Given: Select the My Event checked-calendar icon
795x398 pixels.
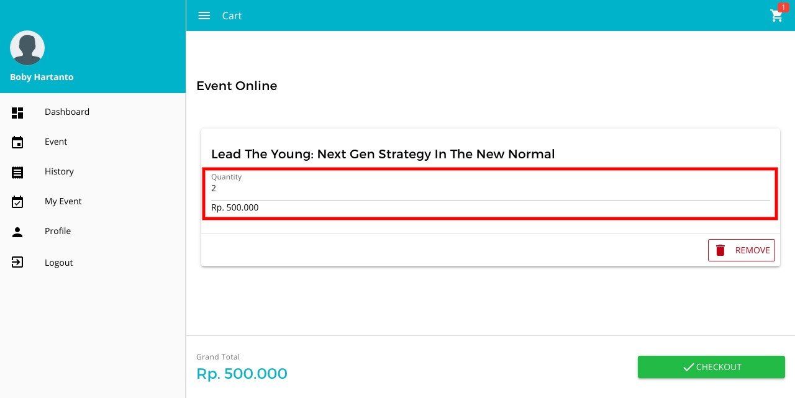Looking at the screenshot, I should (17, 202).
